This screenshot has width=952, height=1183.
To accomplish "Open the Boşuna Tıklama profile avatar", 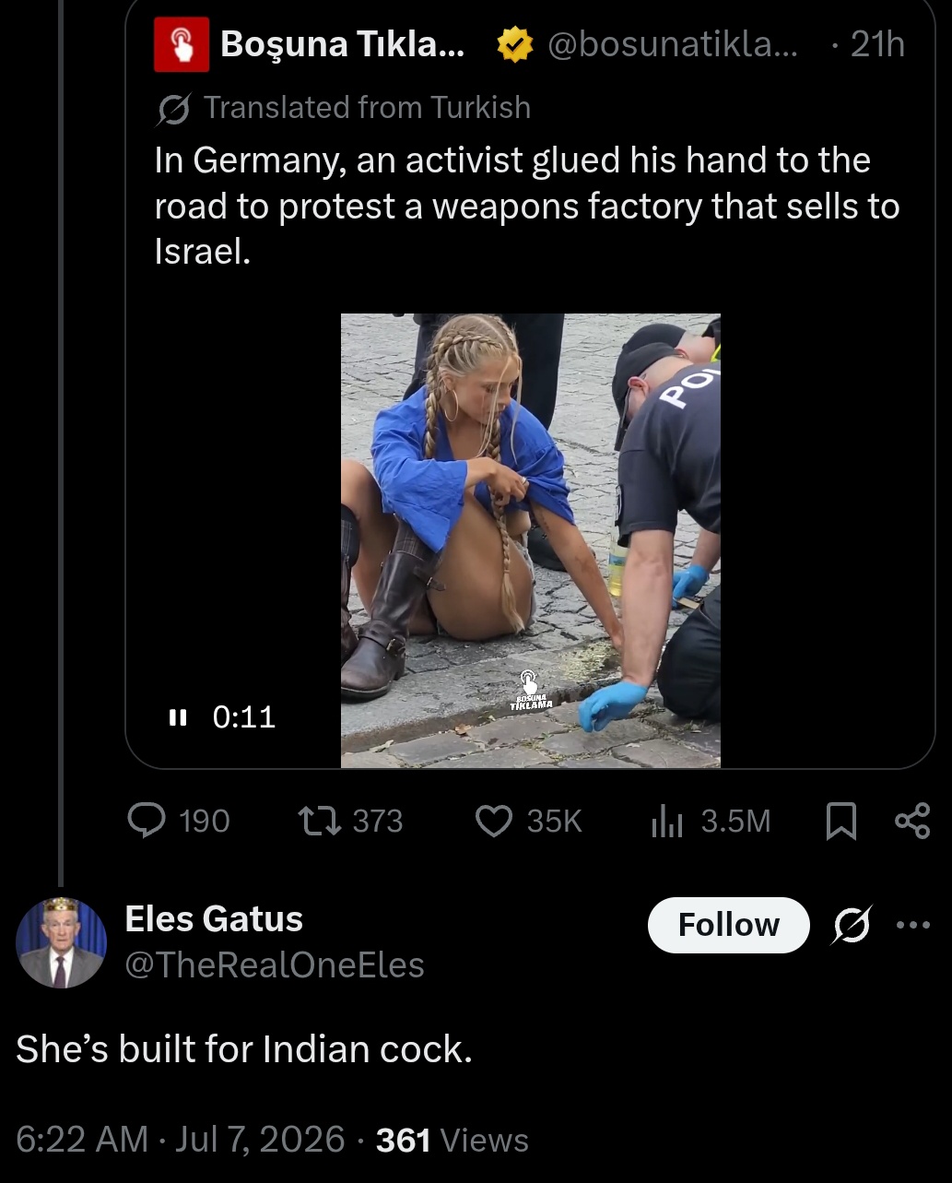I will click(182, 44).
